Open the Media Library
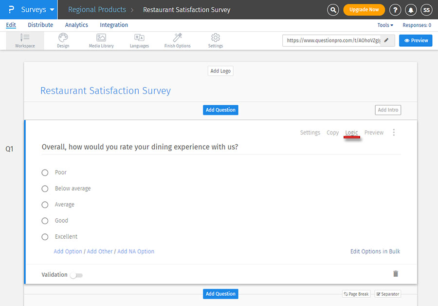Screen dimensions: 438x306 [x=102, y=40]
